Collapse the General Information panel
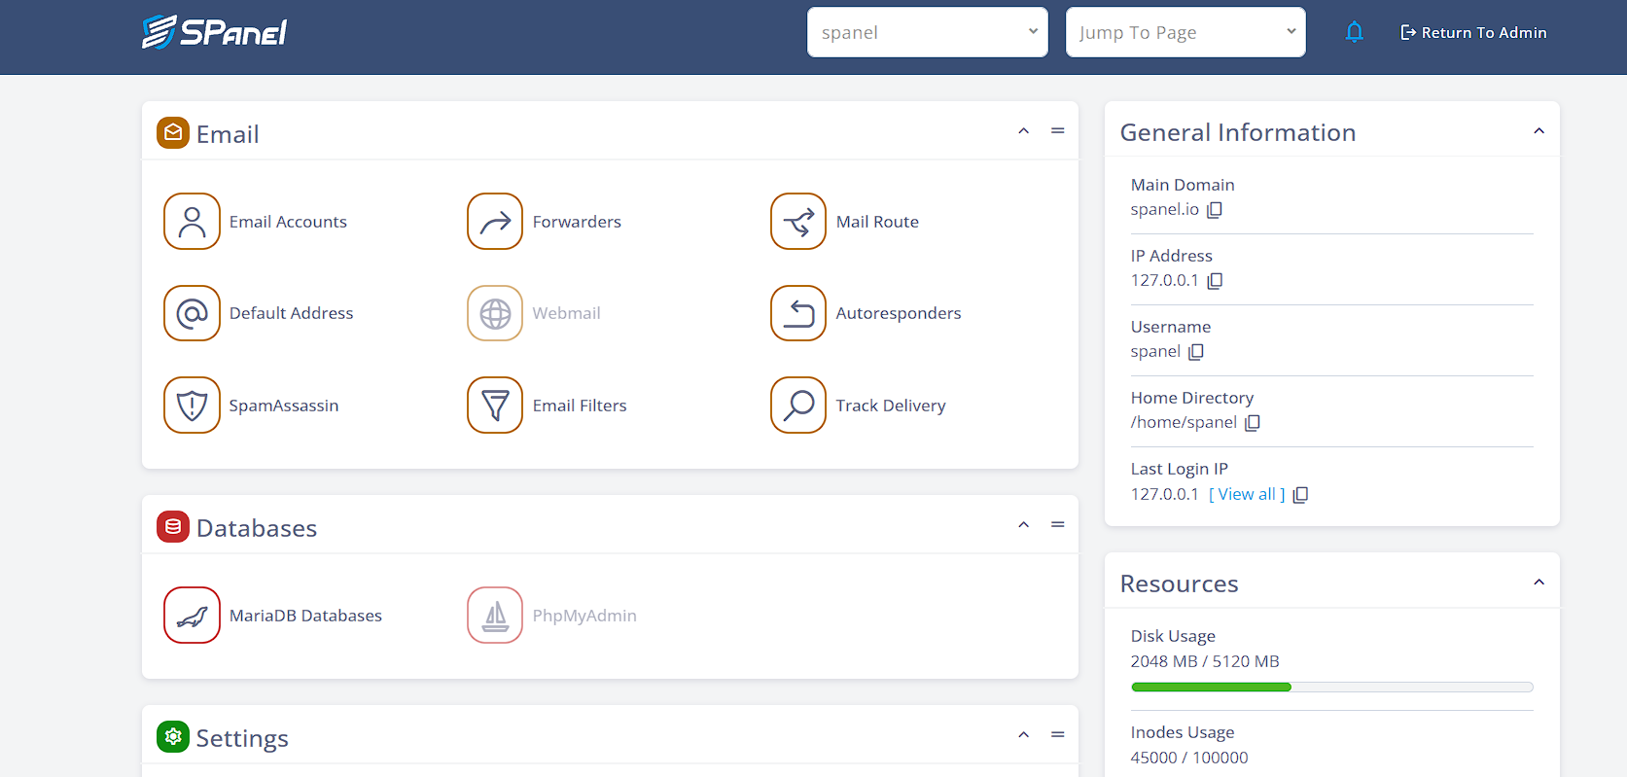 1539,131
